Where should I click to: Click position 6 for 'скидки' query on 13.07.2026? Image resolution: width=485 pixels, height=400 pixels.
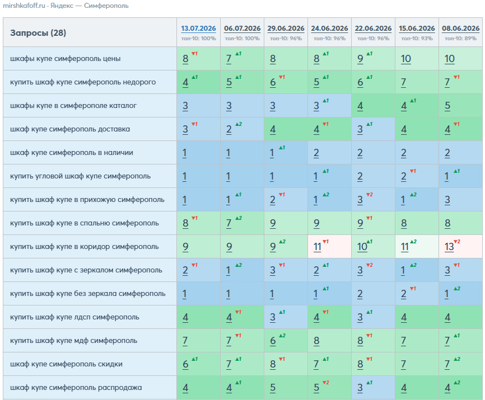[185, 364]
